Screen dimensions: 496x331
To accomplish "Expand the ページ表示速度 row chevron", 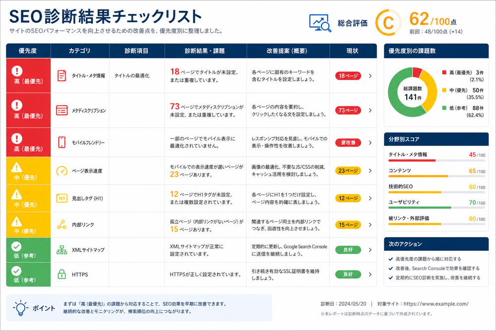I will tap(370, 171).
